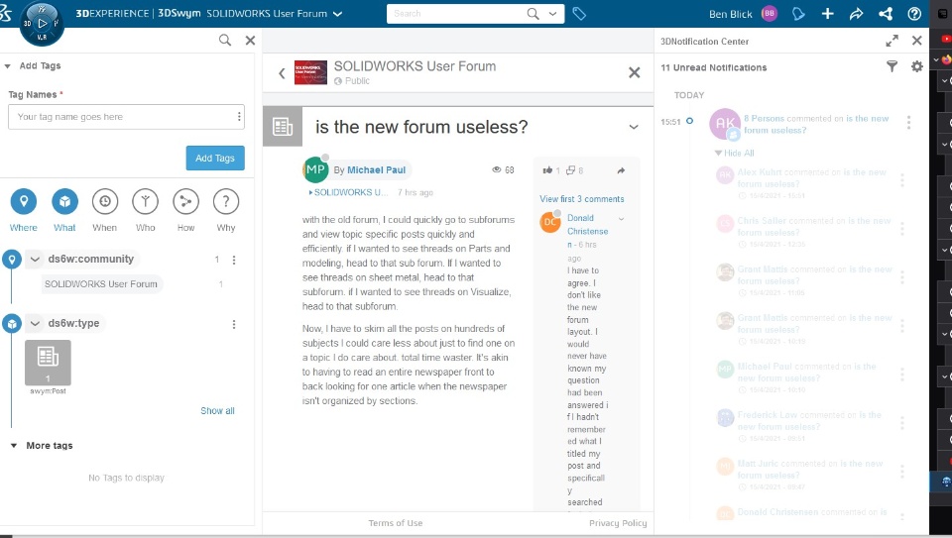This screenshot has height=538, width=952.
Task: Collapse the ds6w:community group
Action: [x=35, y=260]
